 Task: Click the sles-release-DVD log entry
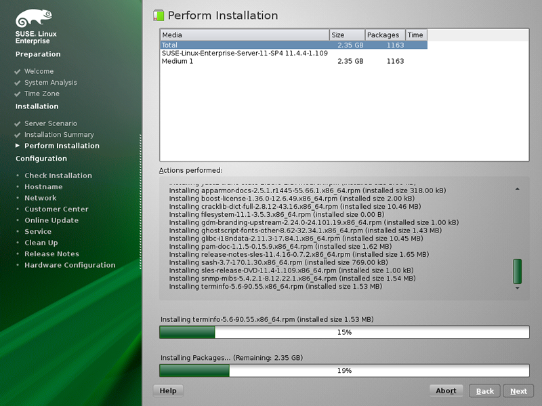291,270
